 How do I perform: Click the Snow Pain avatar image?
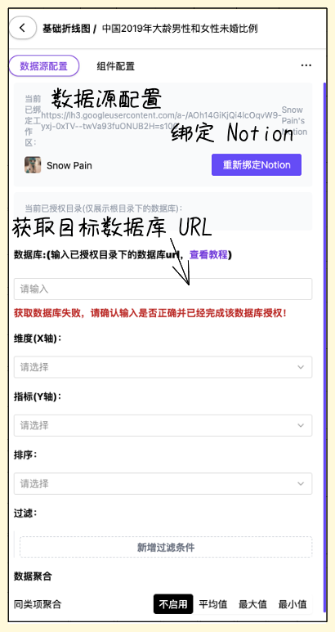pos(33,165)
